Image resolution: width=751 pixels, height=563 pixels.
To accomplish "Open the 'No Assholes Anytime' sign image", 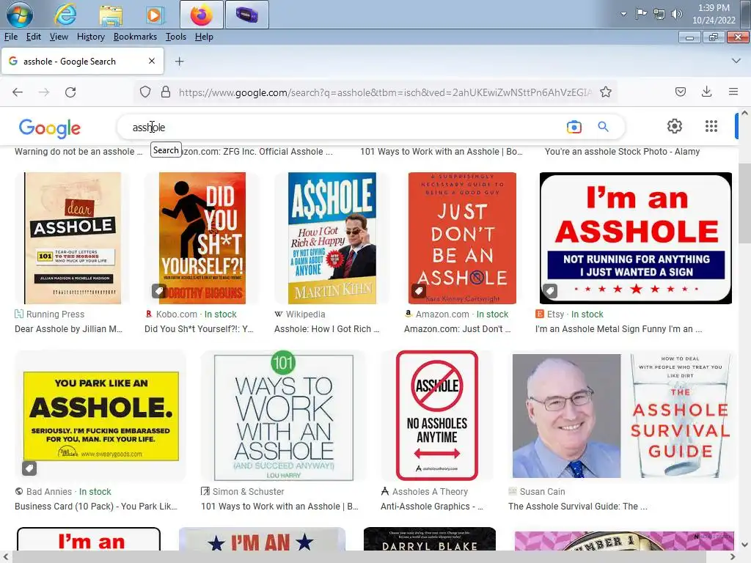I will (x=437, y=416).
